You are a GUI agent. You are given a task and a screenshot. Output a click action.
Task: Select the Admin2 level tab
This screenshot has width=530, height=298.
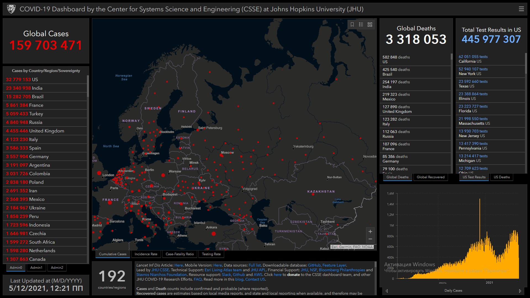click(57, 268)
